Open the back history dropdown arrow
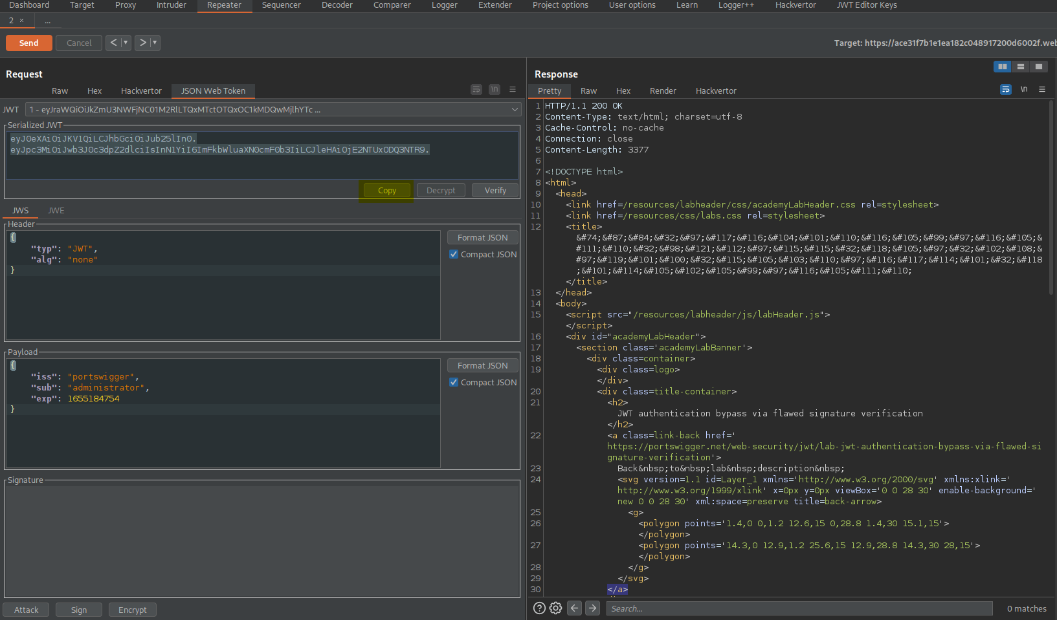This screenshot has width=1057, height=620. pos(126,43)
